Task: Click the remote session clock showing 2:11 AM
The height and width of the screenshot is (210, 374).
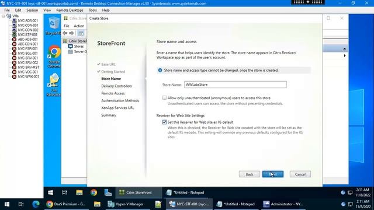Action: [x=363, y=192]
